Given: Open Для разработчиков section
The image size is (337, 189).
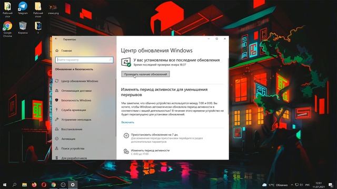Looking at the screenshot, I should (74, 158).
